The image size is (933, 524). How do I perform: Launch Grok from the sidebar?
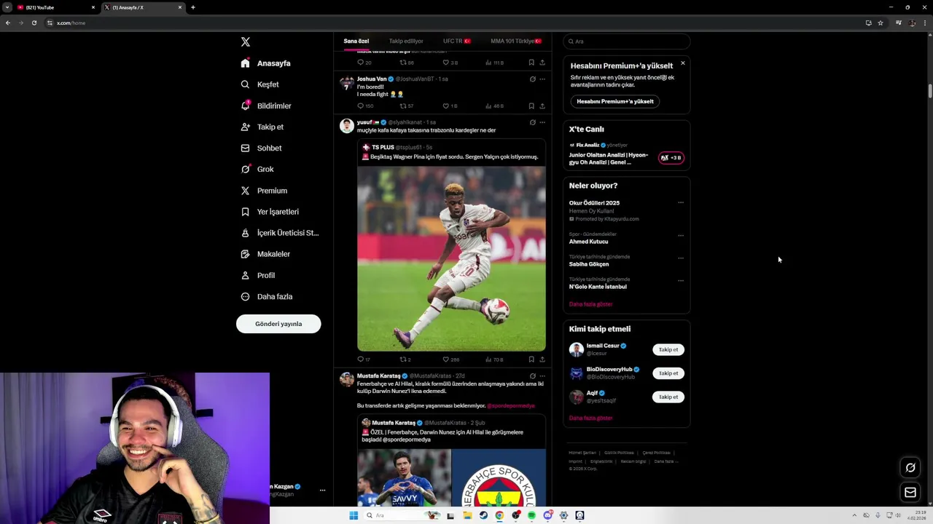point(257,169)
